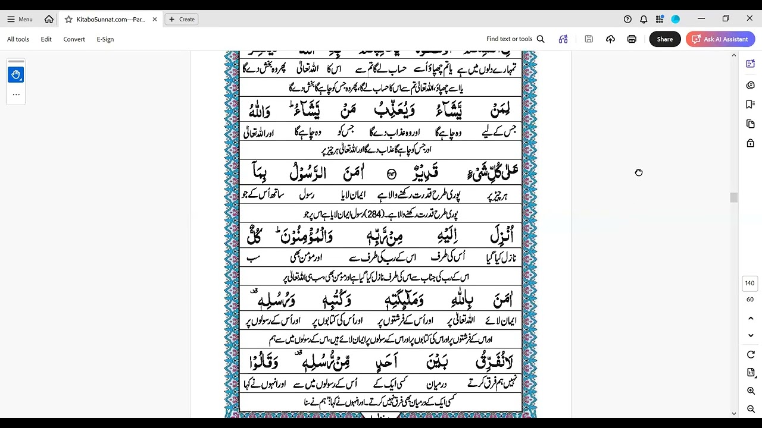Click the search magnifier icon
This screenshot has width=762, height=428.
pyautogui.click(x=541, y=39)
